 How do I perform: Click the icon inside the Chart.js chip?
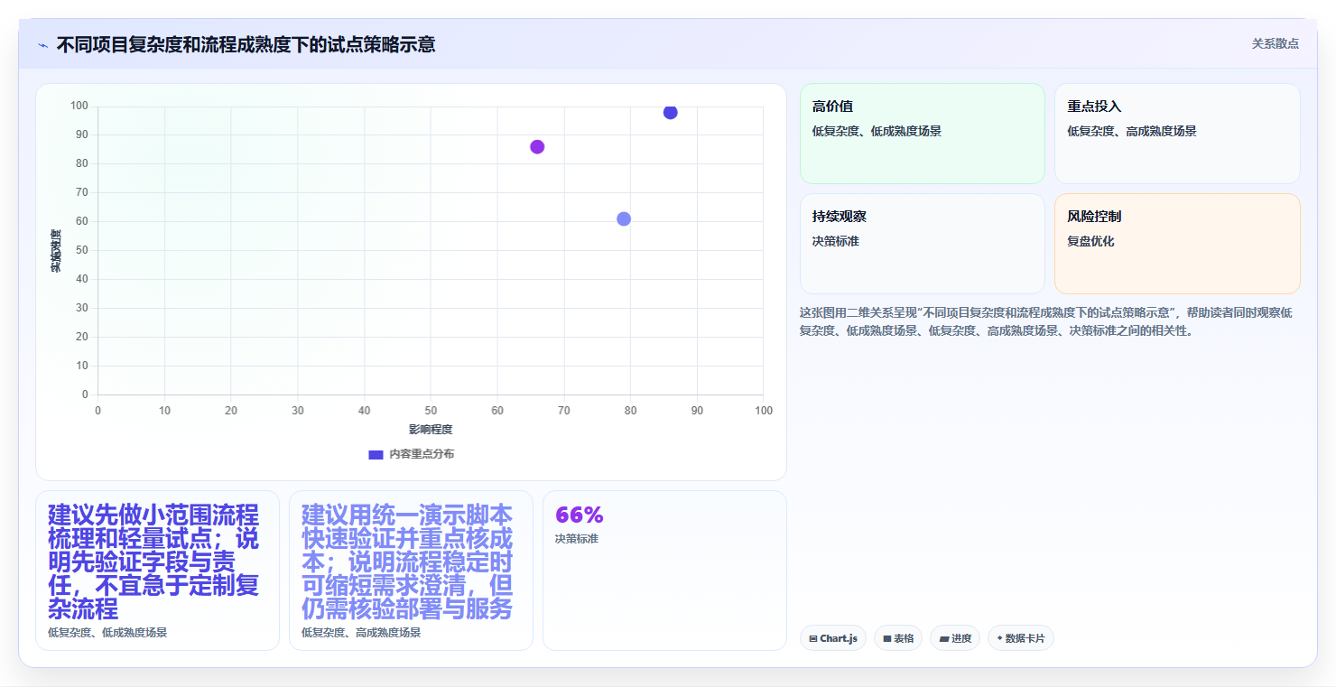coord(813,638)
